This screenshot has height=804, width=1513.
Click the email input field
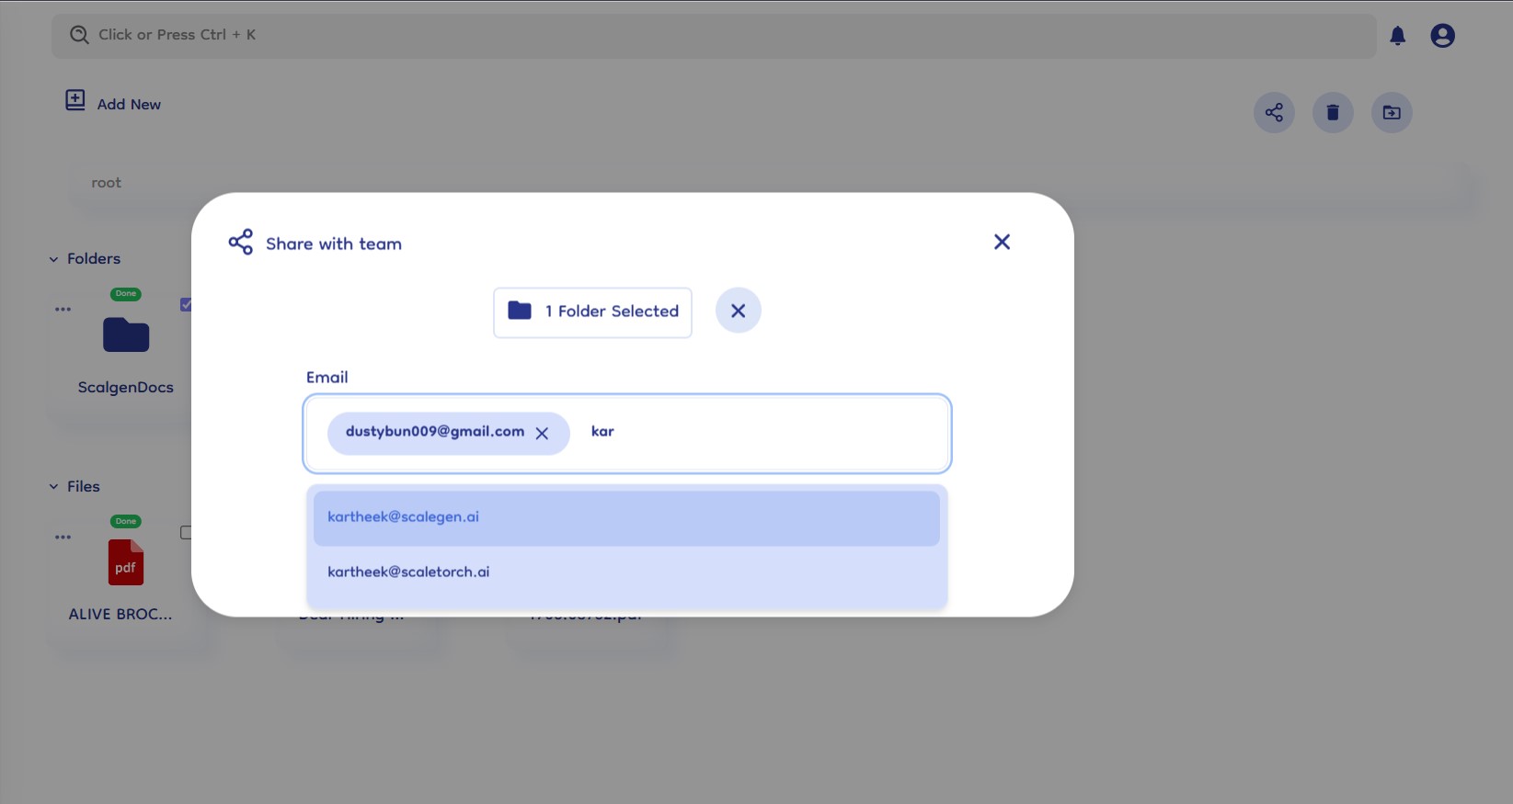(x=763, y=432)
